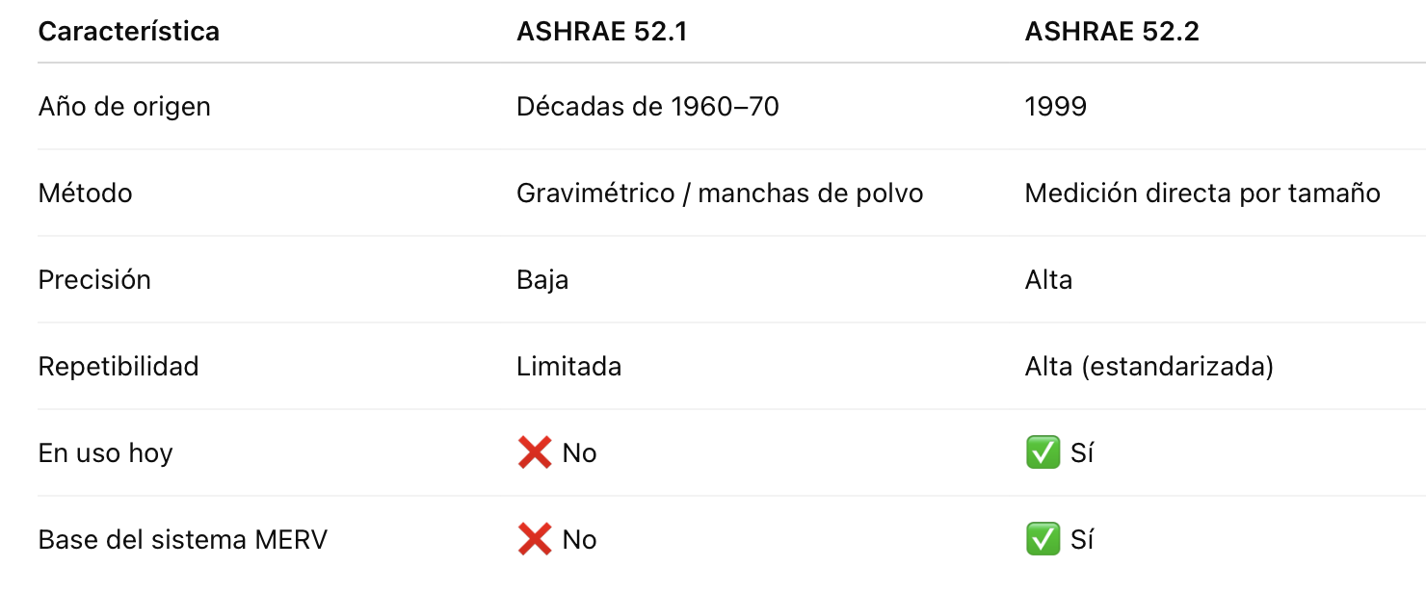This screenshot has width=1426, height=593.
Task: Click the Limitada cell
Action: pyautogui.click(x=568, y=366)
